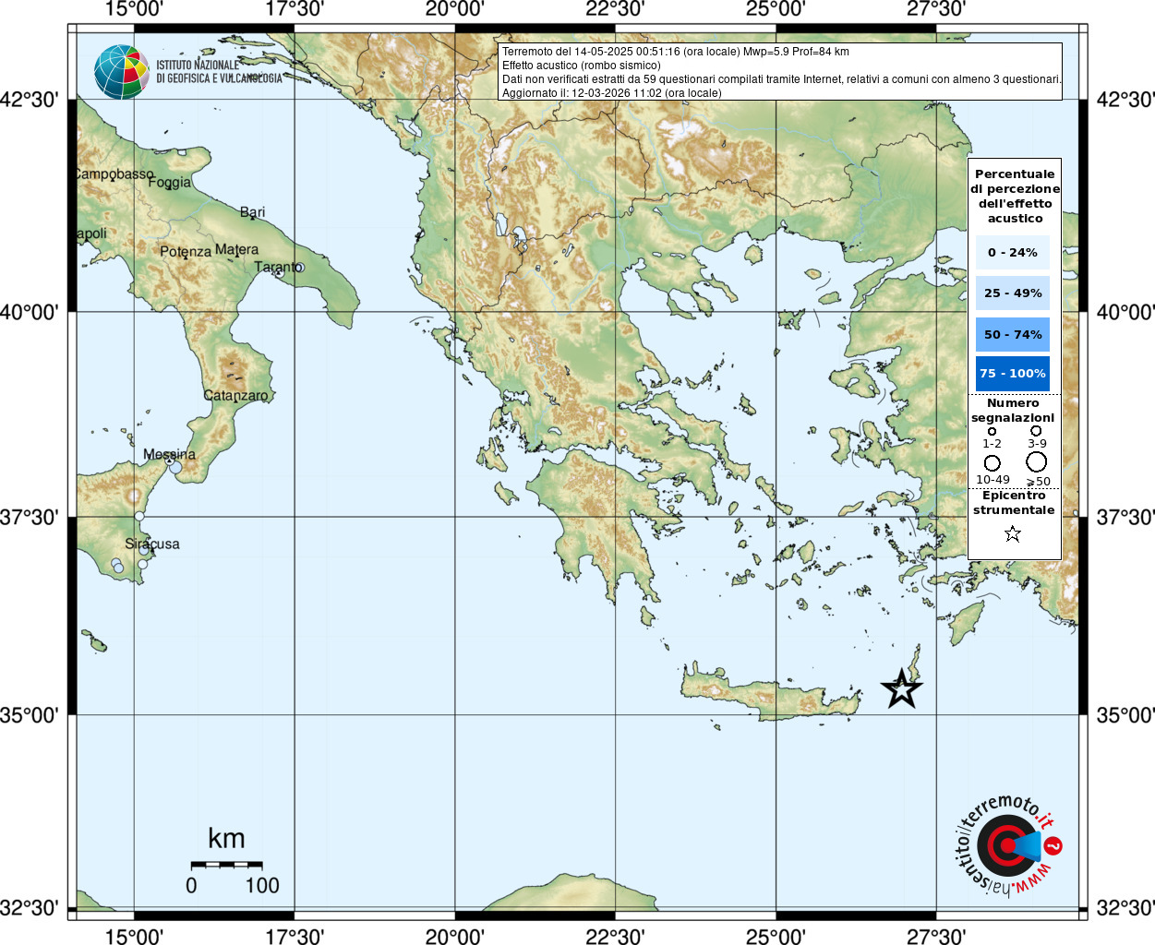Screen dimensions: 1155x945
Task: Click the epicenter star near Crete
Action: 901,688
